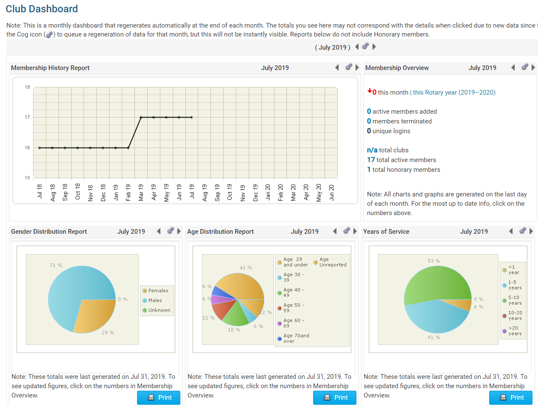Viewport: 538px width, 406px height.
Task: Click the red decrease arrow beside '0 this month'
Action: pyautogui.click(x=369, y=92)
